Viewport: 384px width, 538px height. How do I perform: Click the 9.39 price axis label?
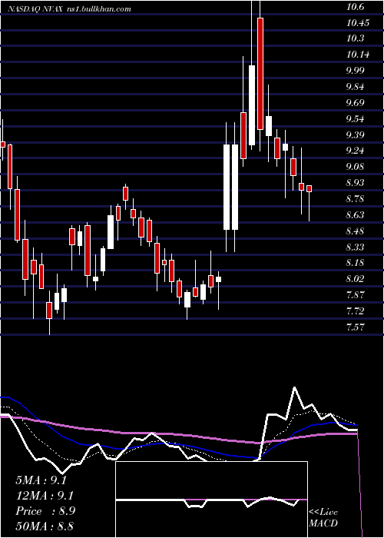point(356,135)
